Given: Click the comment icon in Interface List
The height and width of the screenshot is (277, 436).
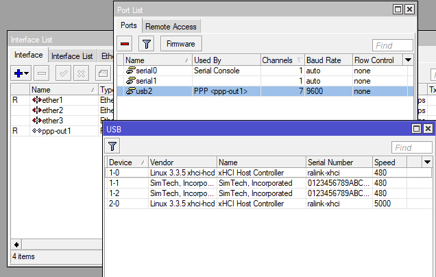Looking at the screenshot, I should pyautogui.click(x=103, y=73).
